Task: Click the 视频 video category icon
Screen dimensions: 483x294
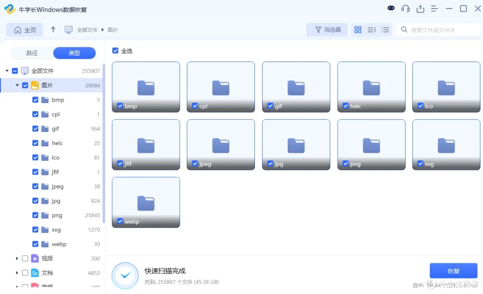Action: [x=35, y=258]
